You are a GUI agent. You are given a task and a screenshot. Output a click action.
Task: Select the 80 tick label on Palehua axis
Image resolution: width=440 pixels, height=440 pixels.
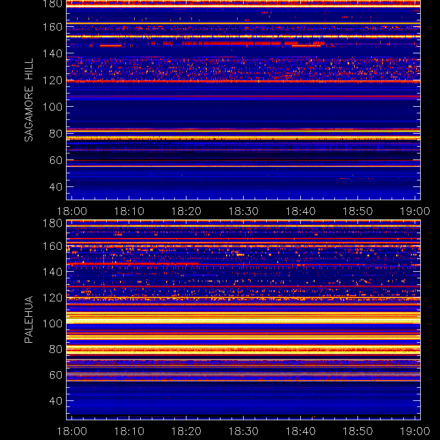click(x=56, y=349)
